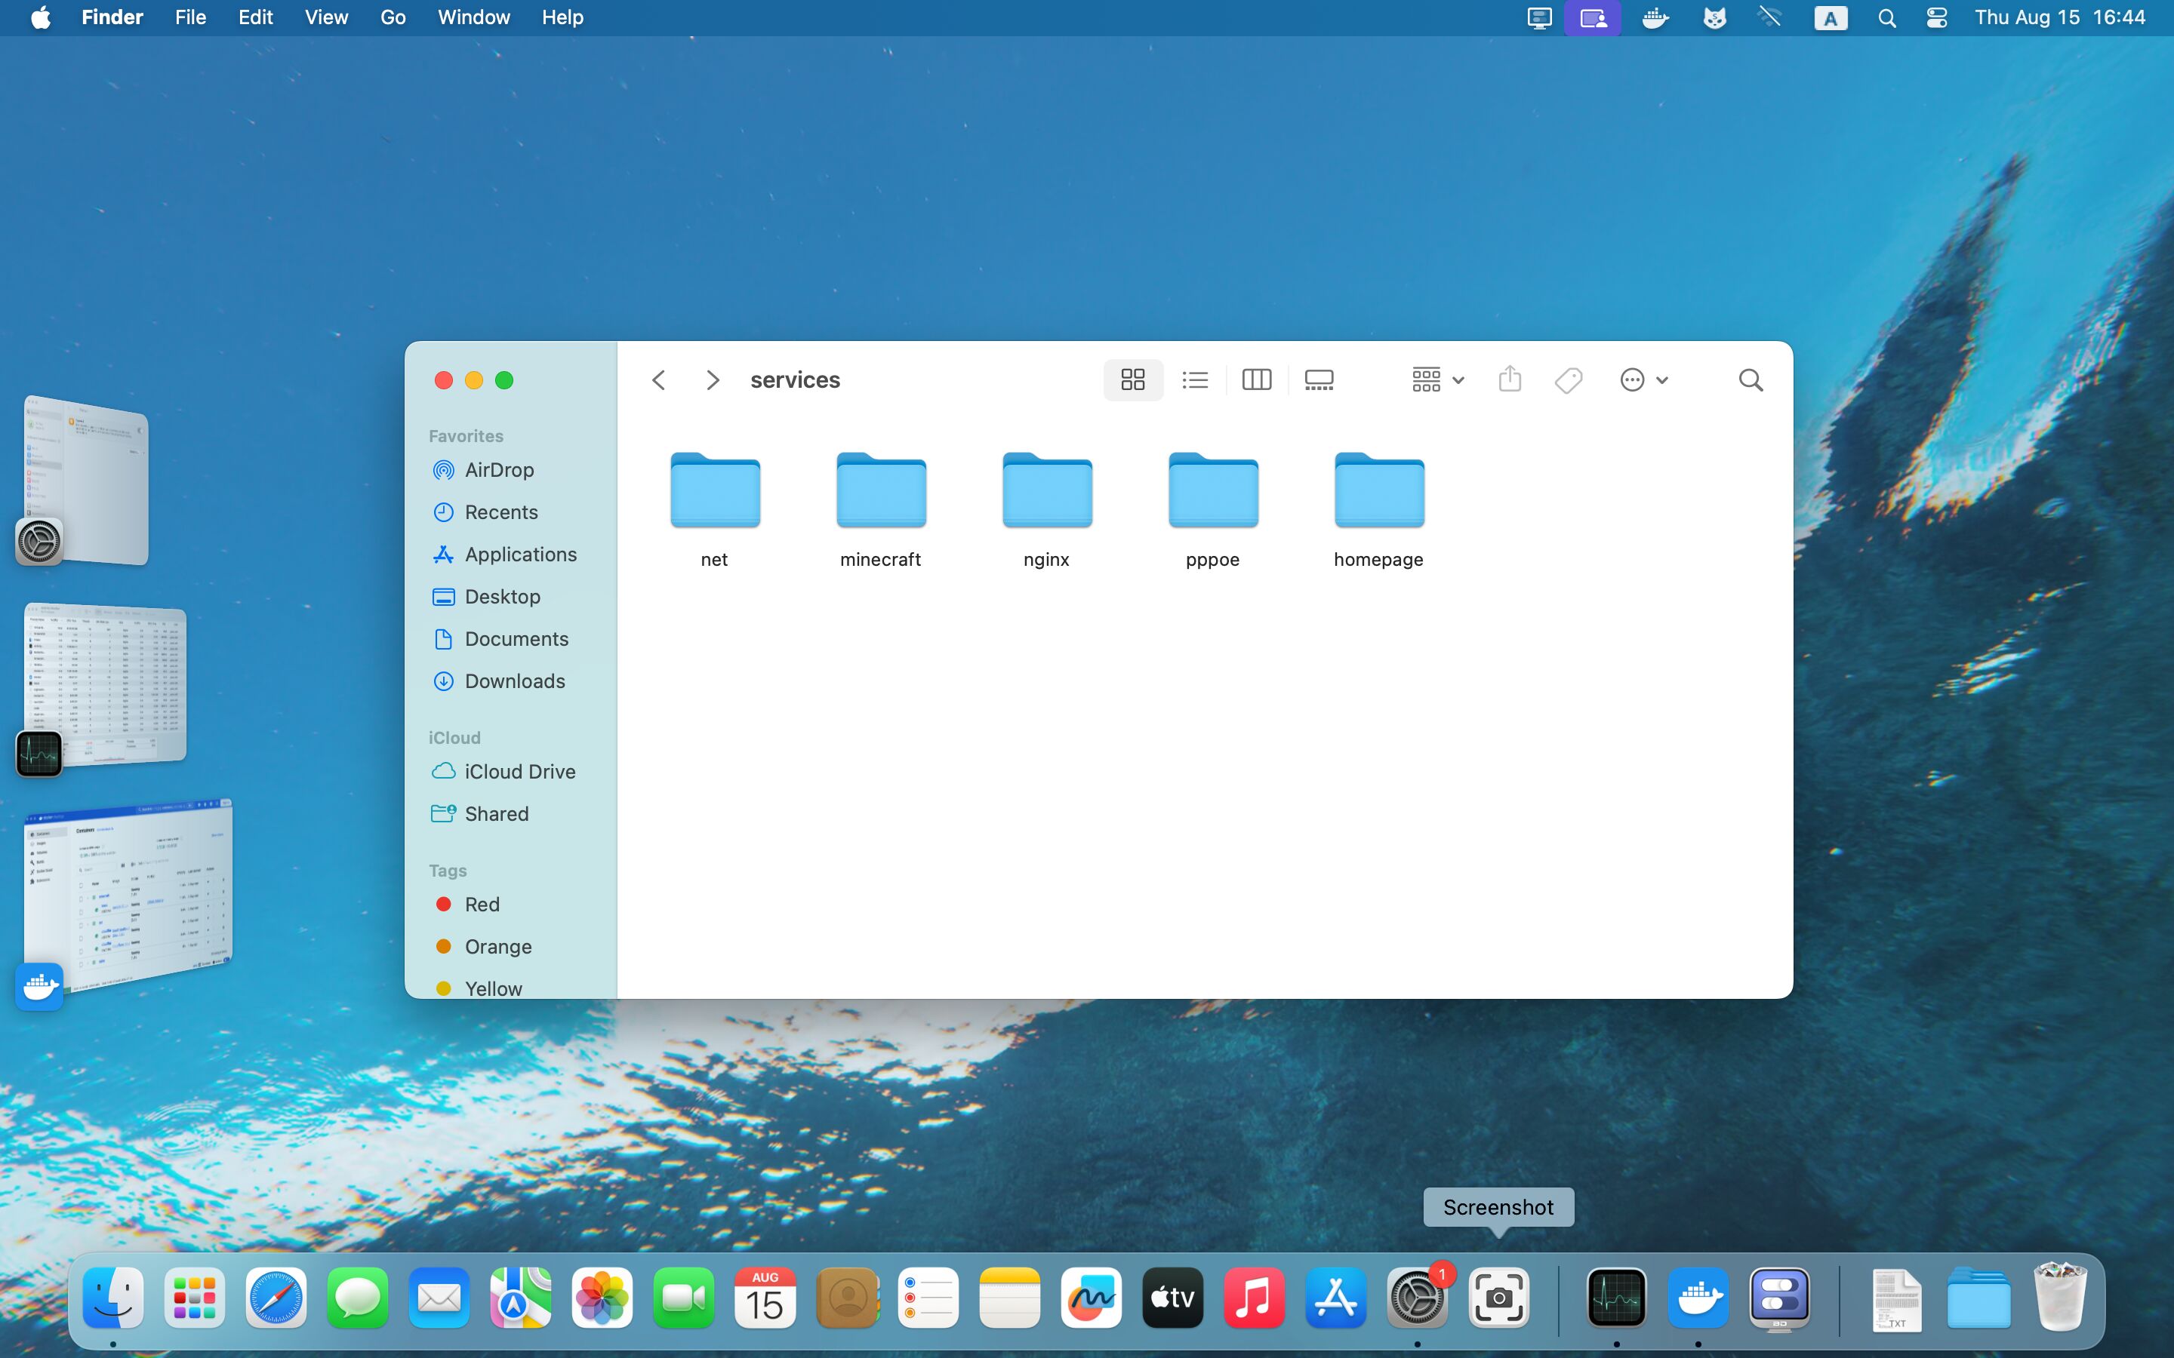Click the cat face menu bar icon
This screenshot has height=1358, width=2174.
tap(1714, 18)
